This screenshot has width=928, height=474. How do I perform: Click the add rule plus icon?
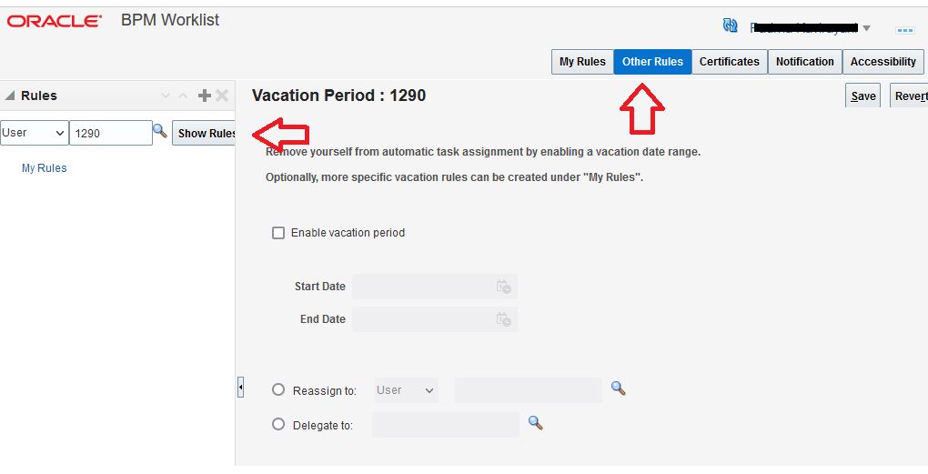(204, 96)
